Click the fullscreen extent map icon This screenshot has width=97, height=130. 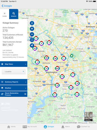[32, 40]
